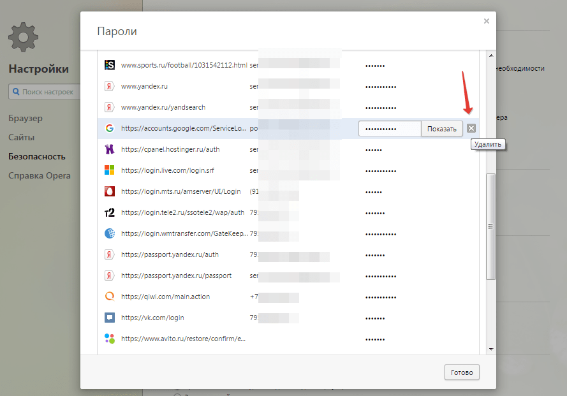Click the Google favicon in accounts.google.com row
This screenshot has height=396, width=567.
pyautogui.click(x=109, y=128)
